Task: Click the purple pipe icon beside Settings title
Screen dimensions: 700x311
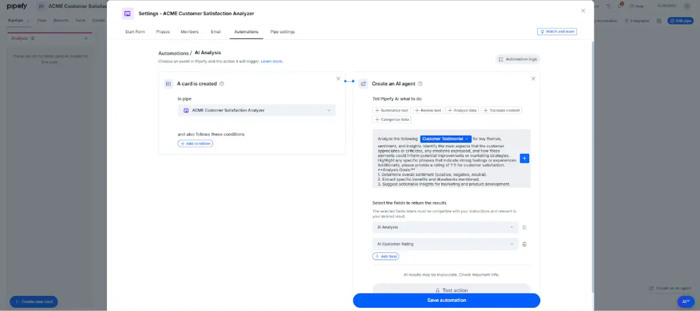Action: [x=128, y=14]
